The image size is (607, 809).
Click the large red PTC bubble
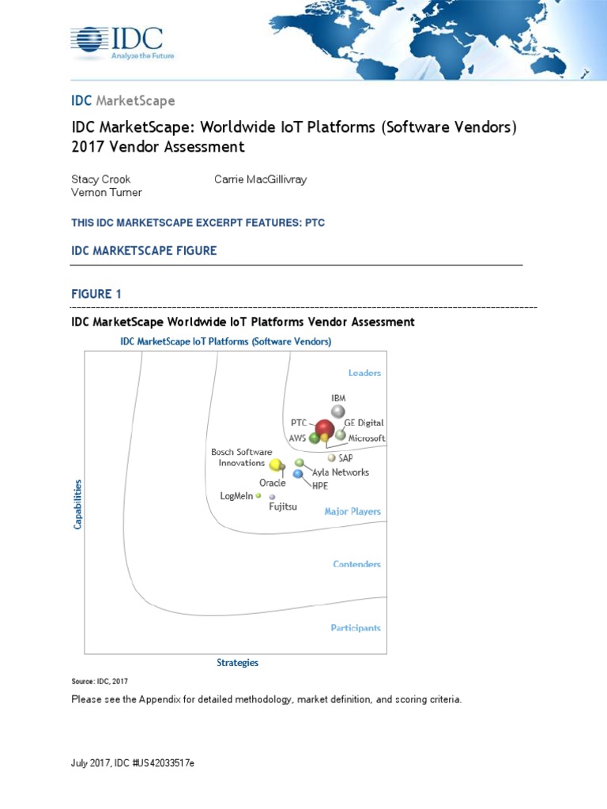tap(325, 429)
